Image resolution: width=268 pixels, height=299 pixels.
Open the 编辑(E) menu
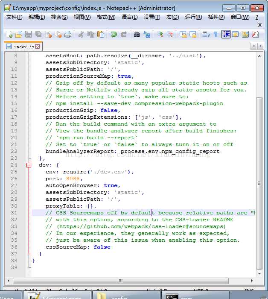pos(37,17)
